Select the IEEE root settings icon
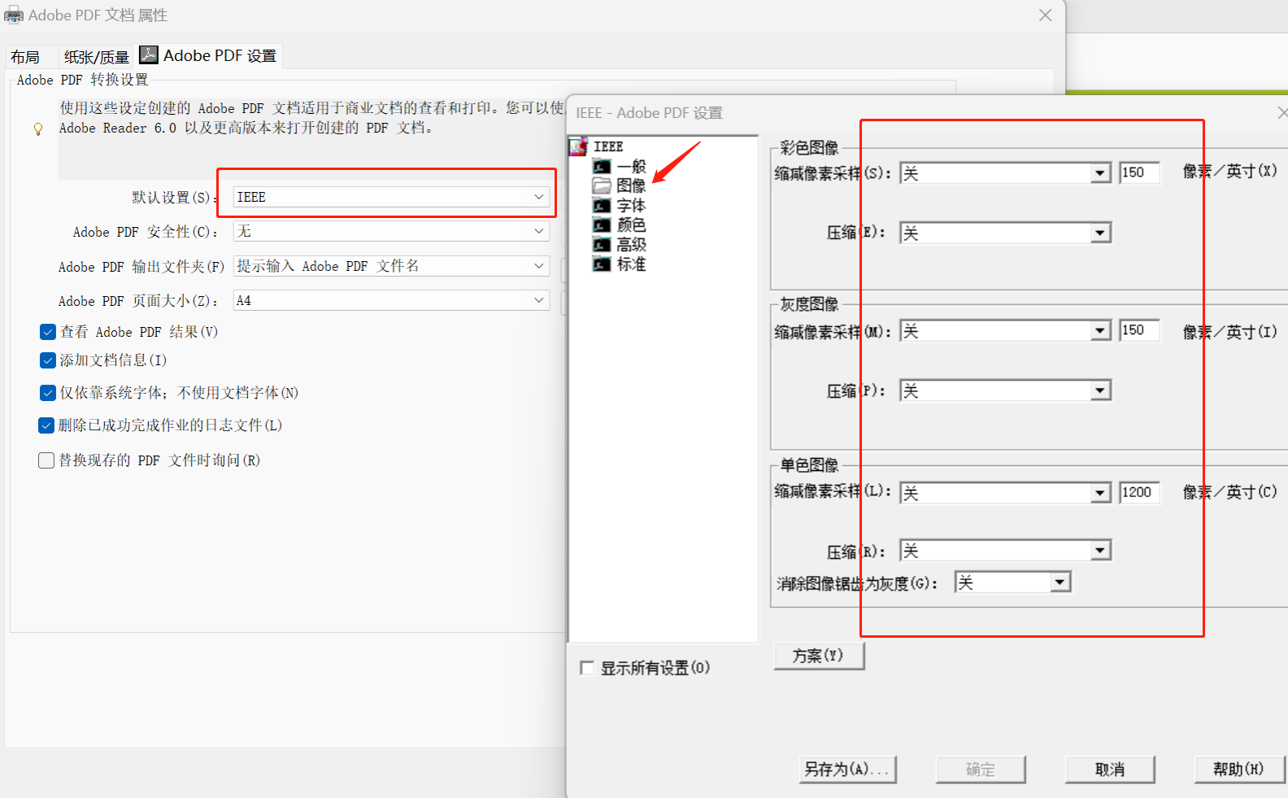1288x798 pixels. pos(578,146)
